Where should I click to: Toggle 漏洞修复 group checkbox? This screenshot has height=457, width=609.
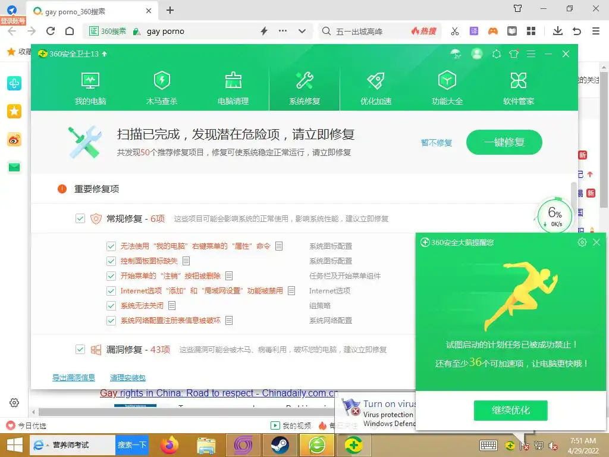80,349
